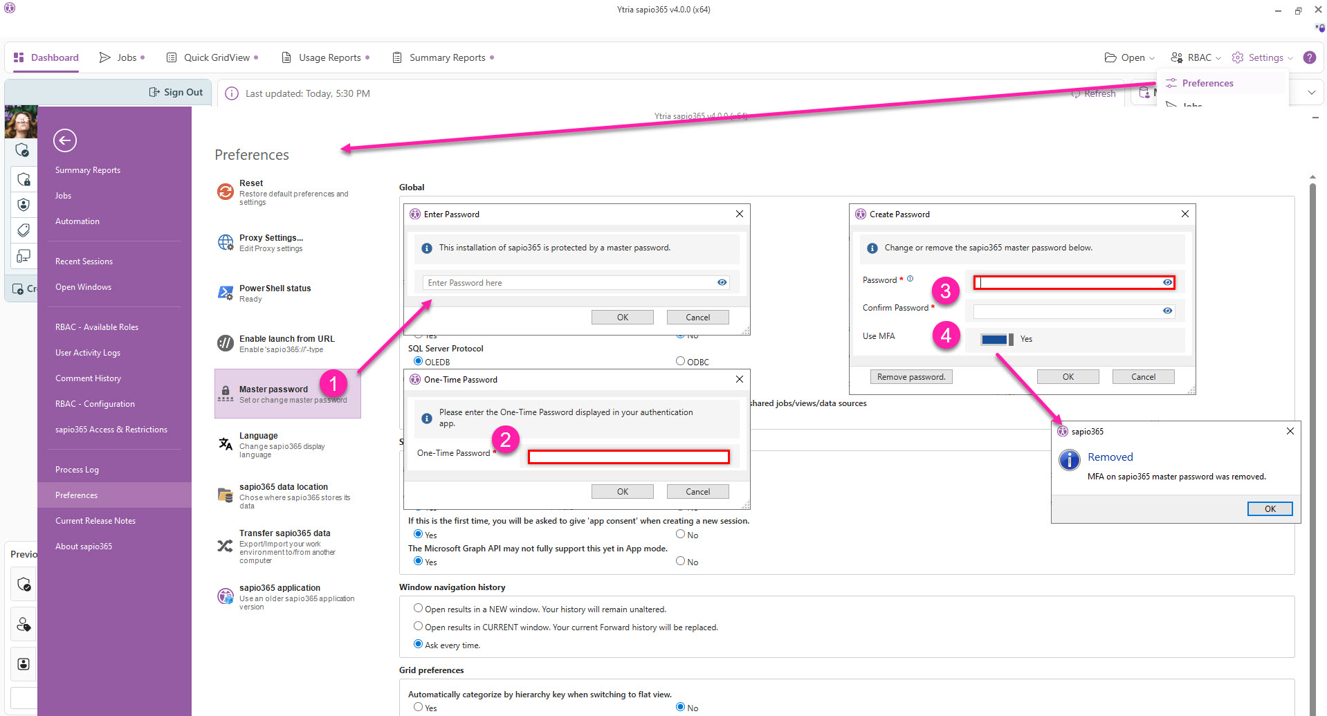Click the One-Time Password input field

point(628,457)
